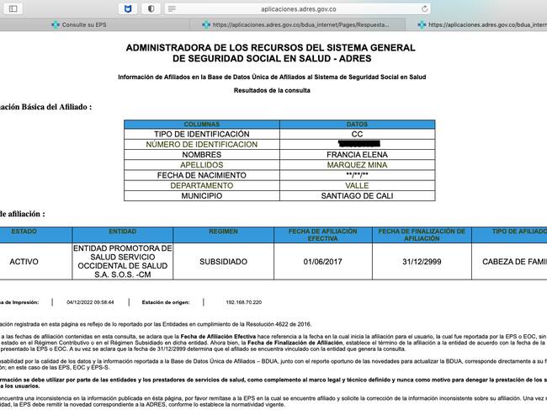547x410 pixels.
Task: Click the DATOS table header
Action: 357,124
